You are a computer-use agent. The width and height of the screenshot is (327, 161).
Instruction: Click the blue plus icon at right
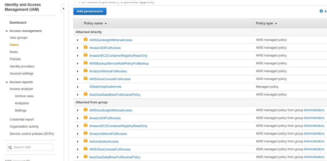pyautogui.click(x=321, y=11)
